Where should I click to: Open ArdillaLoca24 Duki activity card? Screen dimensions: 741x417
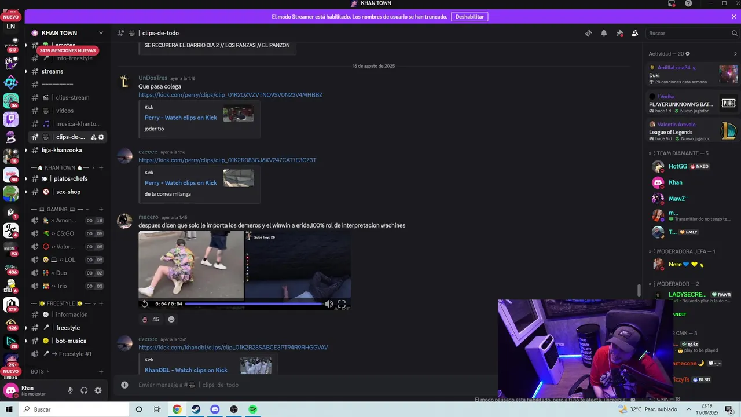pos(693,74)
